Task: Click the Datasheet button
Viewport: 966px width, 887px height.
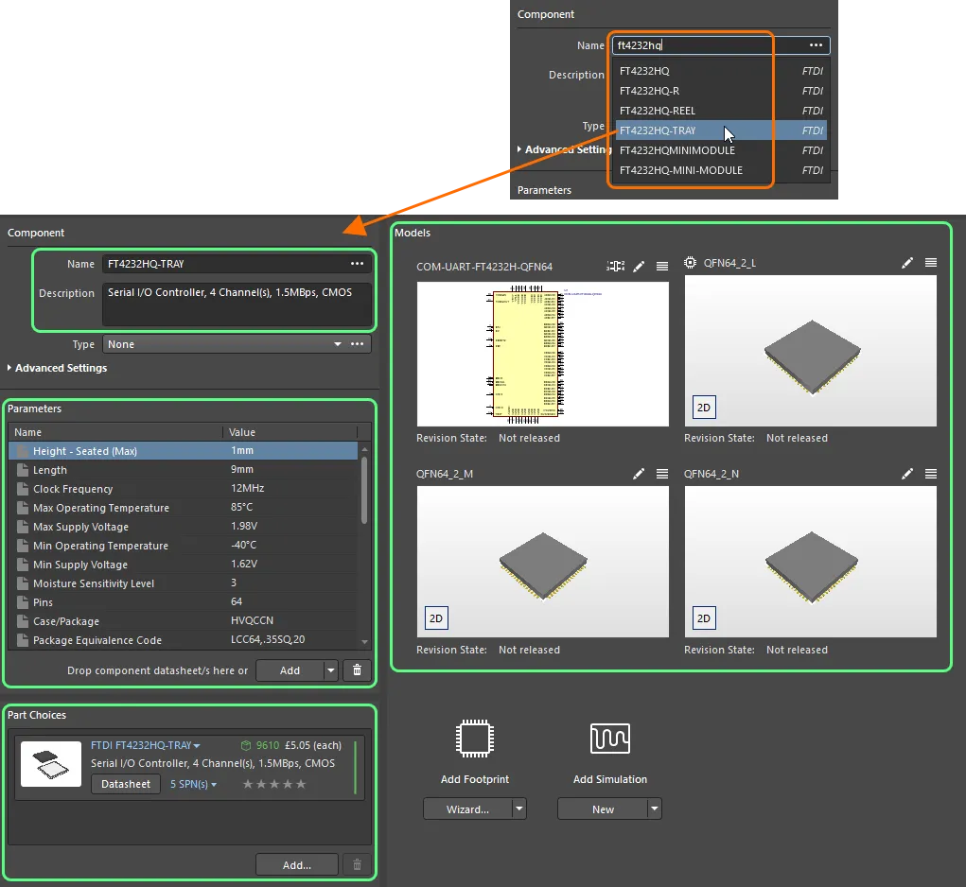Action: [x=125, y=783]
